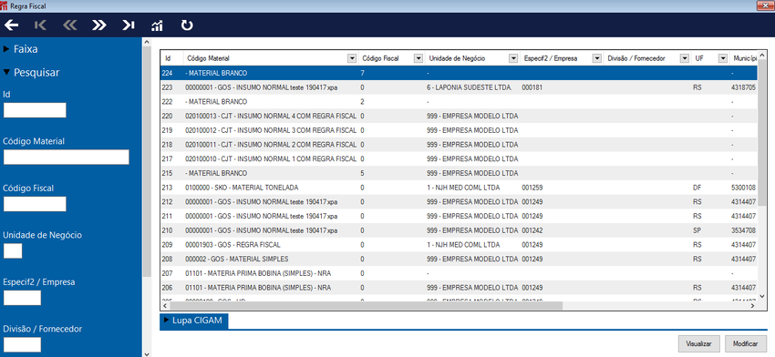Open the UF column filter dropdown
This screenshot has width=775, height=357.
click(723, 58)
